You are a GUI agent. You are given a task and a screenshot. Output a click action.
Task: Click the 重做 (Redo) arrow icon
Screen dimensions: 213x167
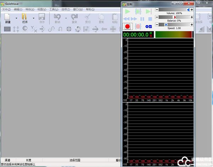tap(74, 17)
